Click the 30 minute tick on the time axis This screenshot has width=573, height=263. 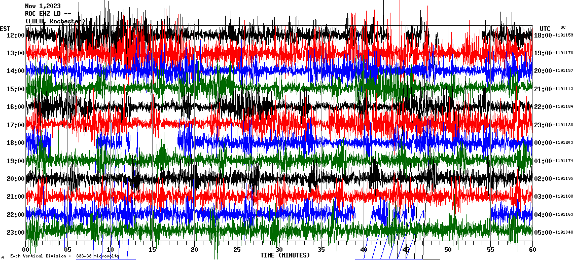[279, 250]
